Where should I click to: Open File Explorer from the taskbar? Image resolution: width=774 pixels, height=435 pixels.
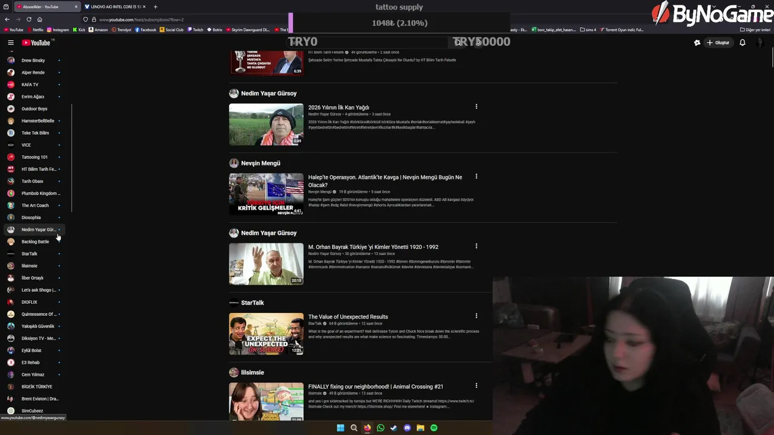(x=420, y=428)
